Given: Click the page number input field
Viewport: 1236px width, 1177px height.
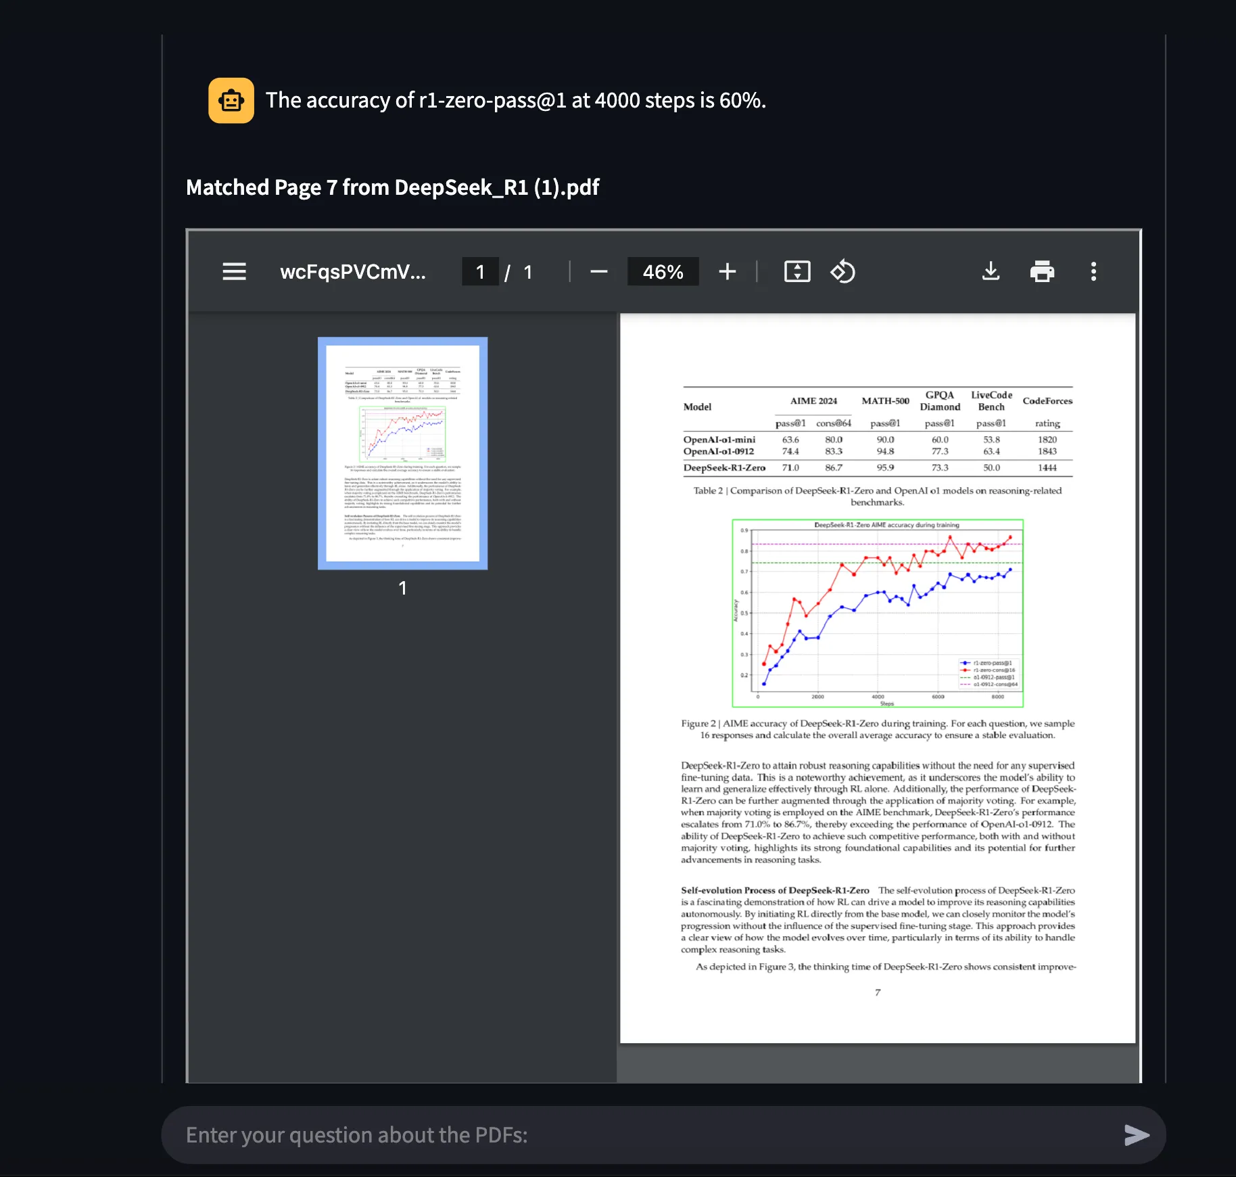Looking at the screenshot, I should click(480, 272).
